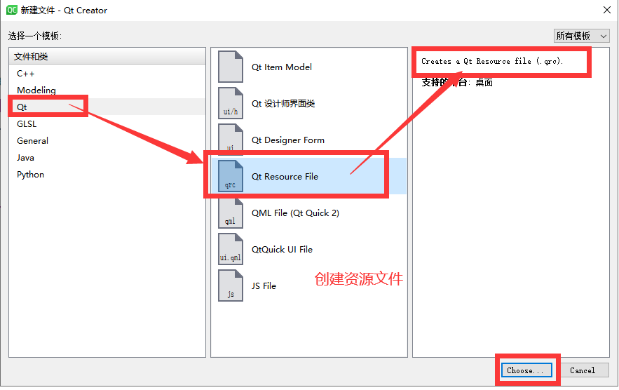Click the qrc Qt Resource File icon
This screenshot has width=619, height=390.
(231, 176)
